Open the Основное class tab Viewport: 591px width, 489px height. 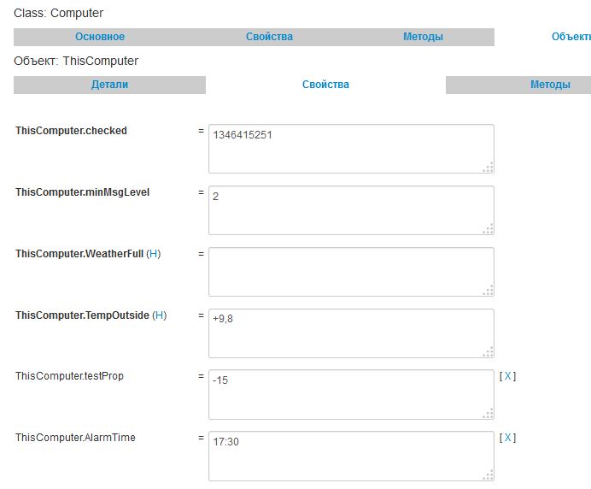[x=100, y=37]
